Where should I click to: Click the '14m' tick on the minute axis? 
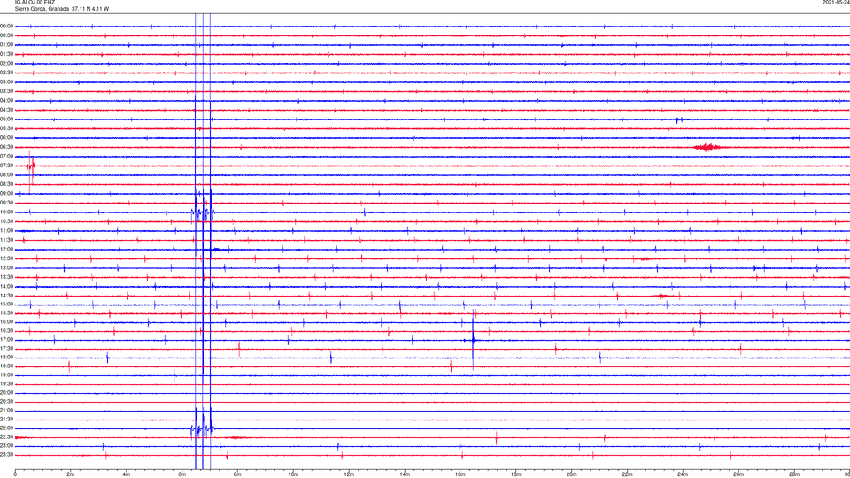405,474
